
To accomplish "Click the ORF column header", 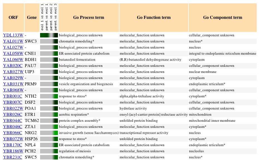I will tap(13, 17).
